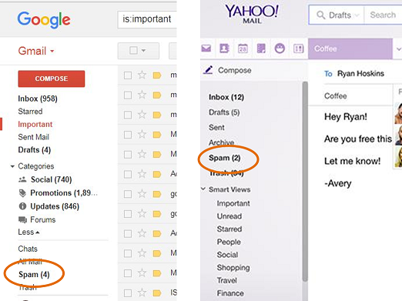The image size is (402, 301).
Task: Open the Gmail dropdown next to logo text
Action: coord(52,51)
